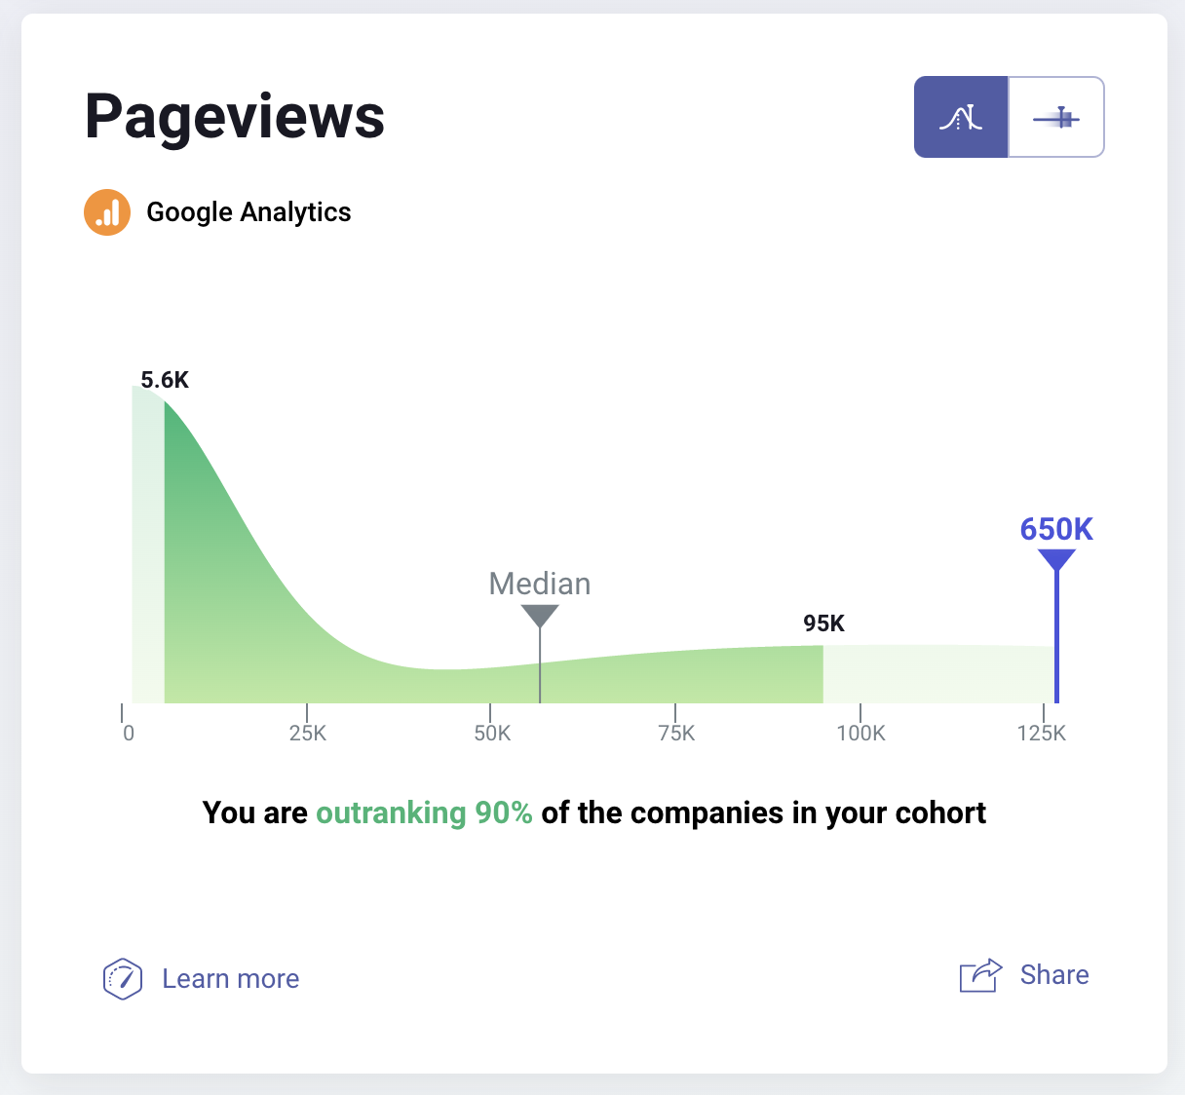Click the Share arrow icon
1185x1095 pixels.
pyautogui.click(x=978, y=974)
